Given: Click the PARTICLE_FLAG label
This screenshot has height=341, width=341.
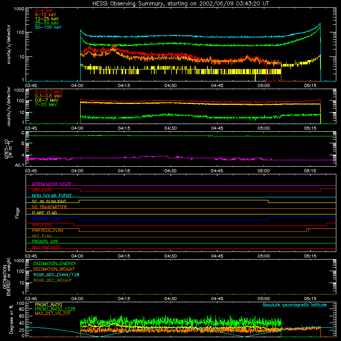Looking at the screenshot, I should tap(48, 230).
